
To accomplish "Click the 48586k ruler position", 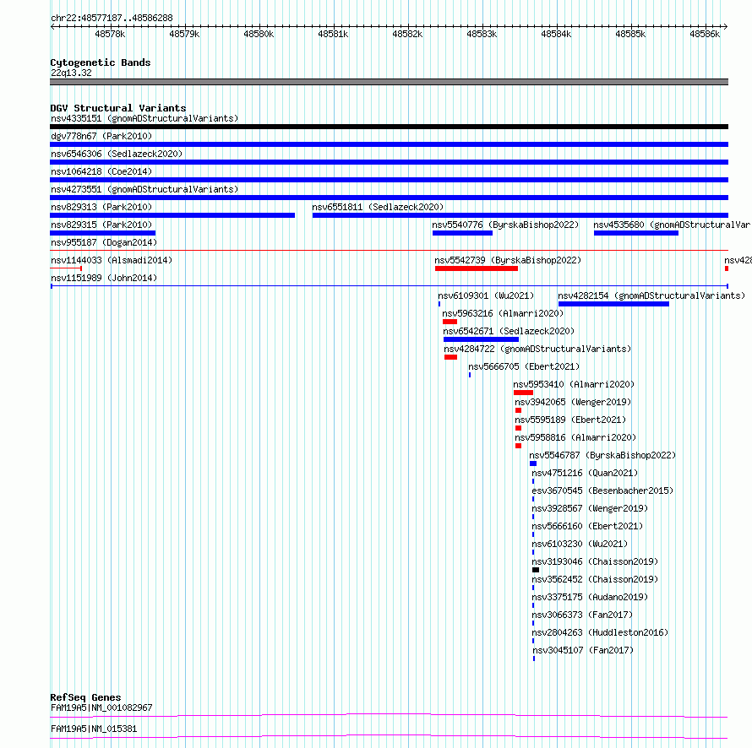I will pos(705,34).
